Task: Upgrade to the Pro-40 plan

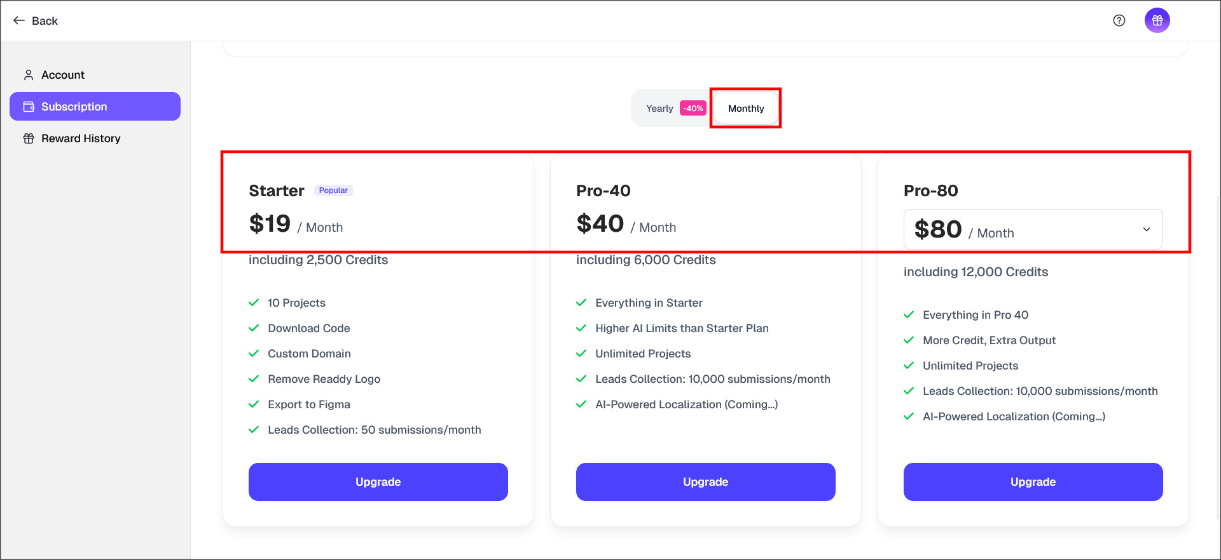Action: (705, 482)
